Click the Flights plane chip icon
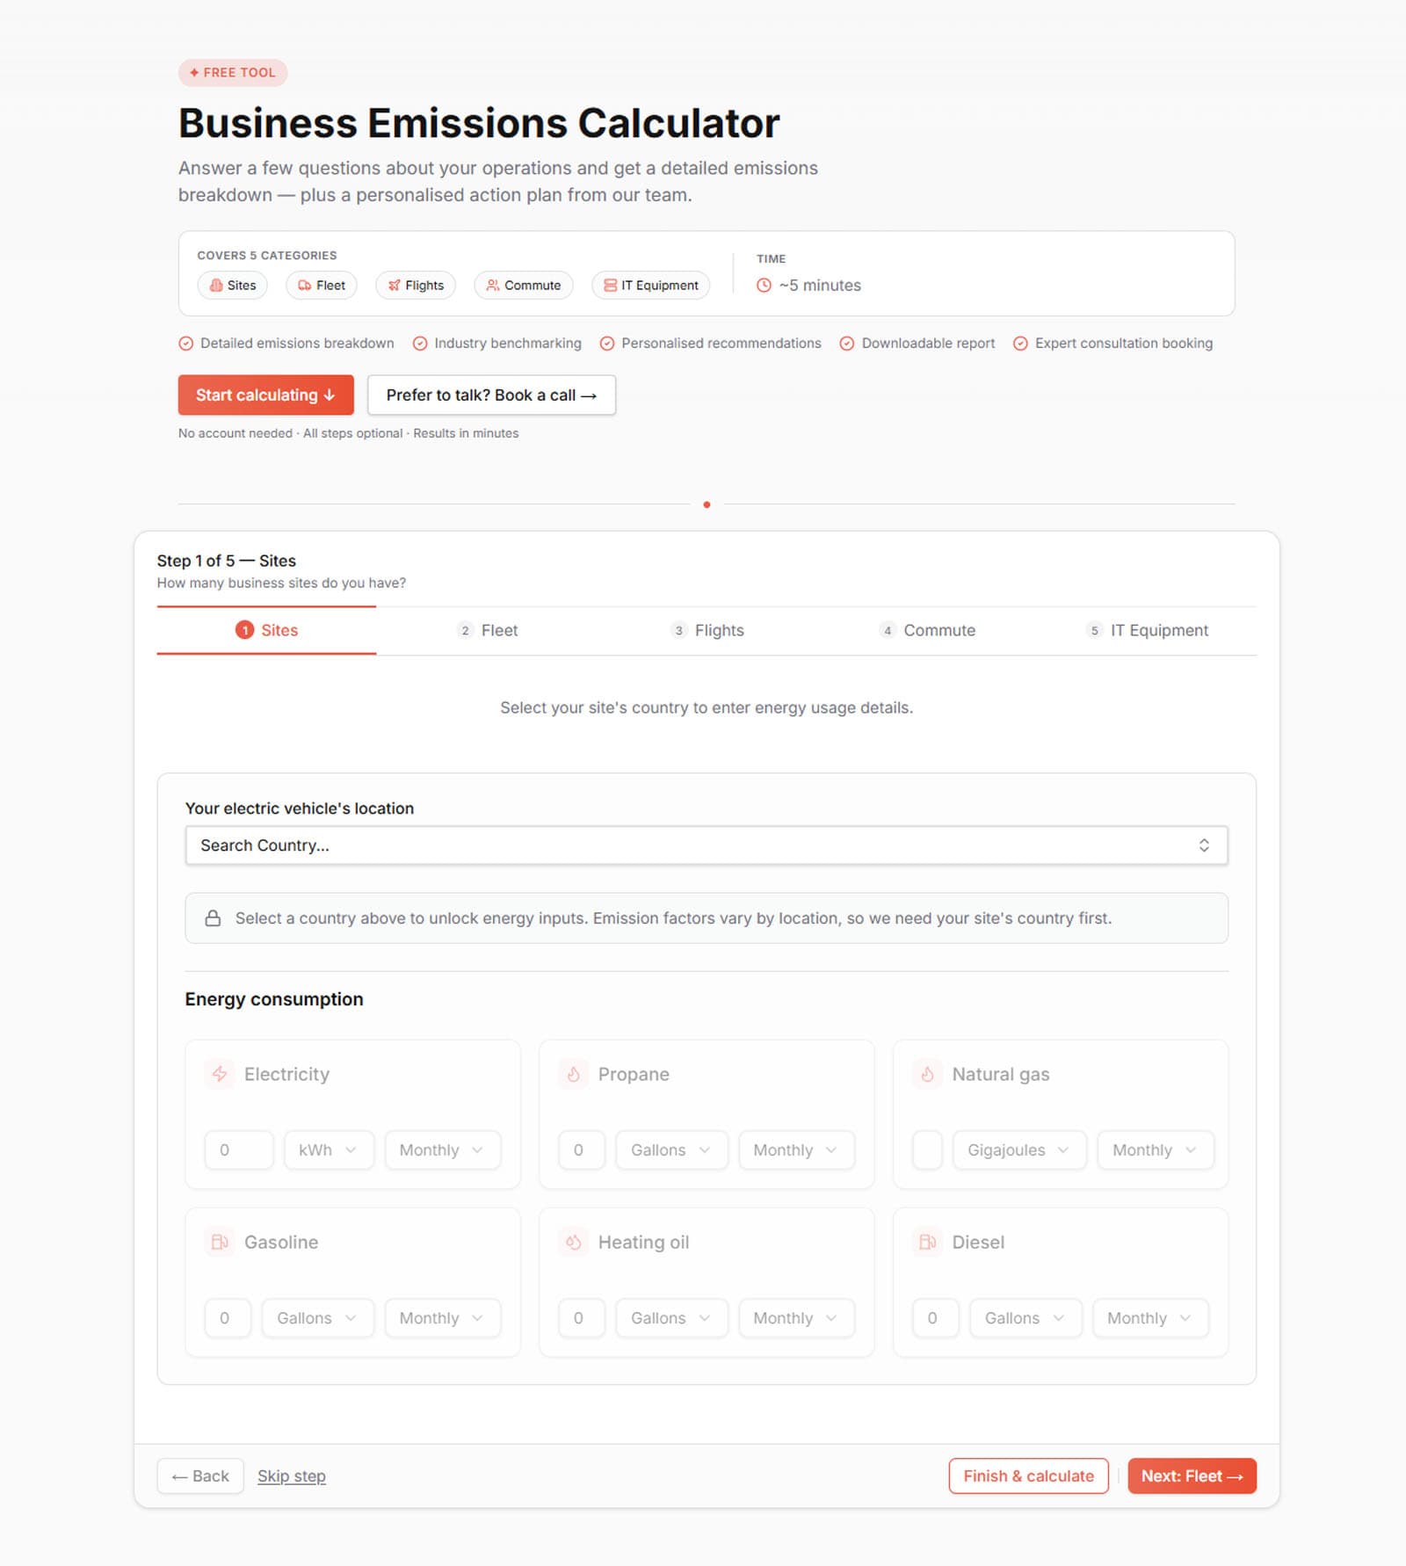The image size is (1406, 1566). [x=394, y=286]
